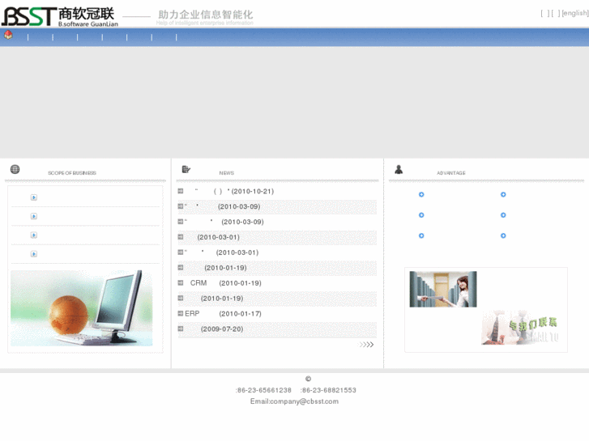The image size is (589, 441).
Task: Click the copyright symbol in footer
Action: [308, 379]
